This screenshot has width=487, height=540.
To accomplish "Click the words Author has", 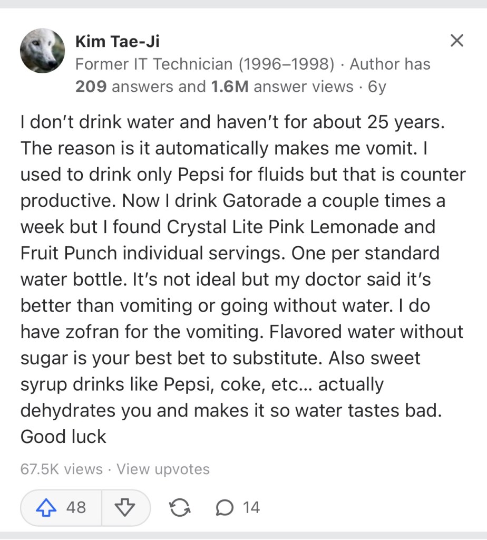I will tap(390, 64).
